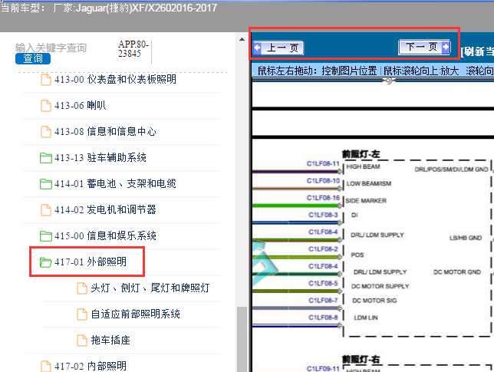
Task: Focus the 输入关键字查询 keyword search field
Action: coord(51,48)
